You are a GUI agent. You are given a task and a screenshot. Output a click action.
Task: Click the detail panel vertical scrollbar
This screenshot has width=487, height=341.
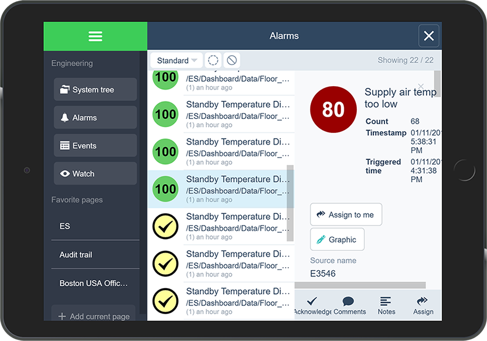coord(437,84)
